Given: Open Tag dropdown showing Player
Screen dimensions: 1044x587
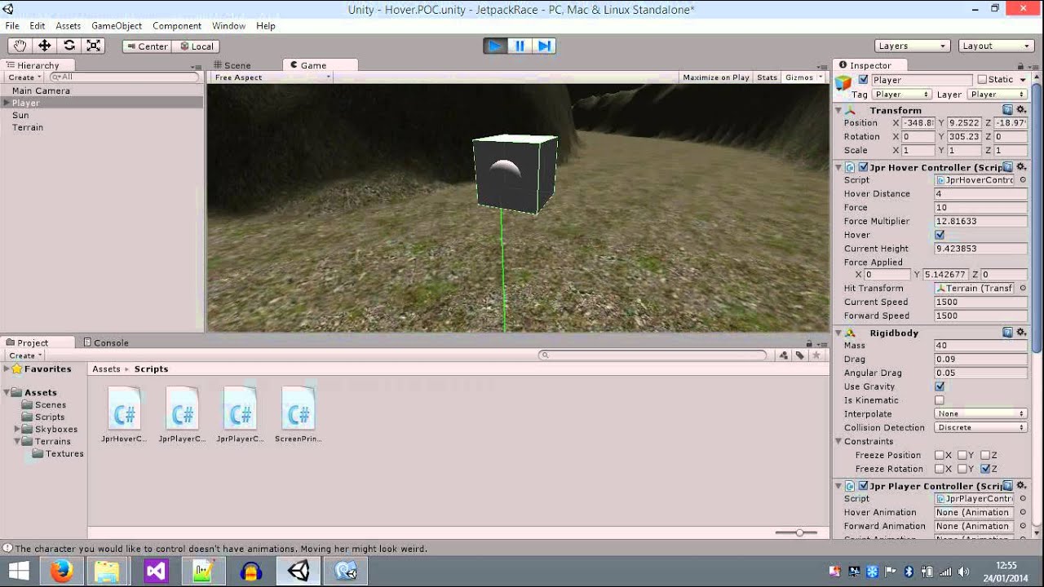Looking at the screenshot, I should (x=901, y=95).
